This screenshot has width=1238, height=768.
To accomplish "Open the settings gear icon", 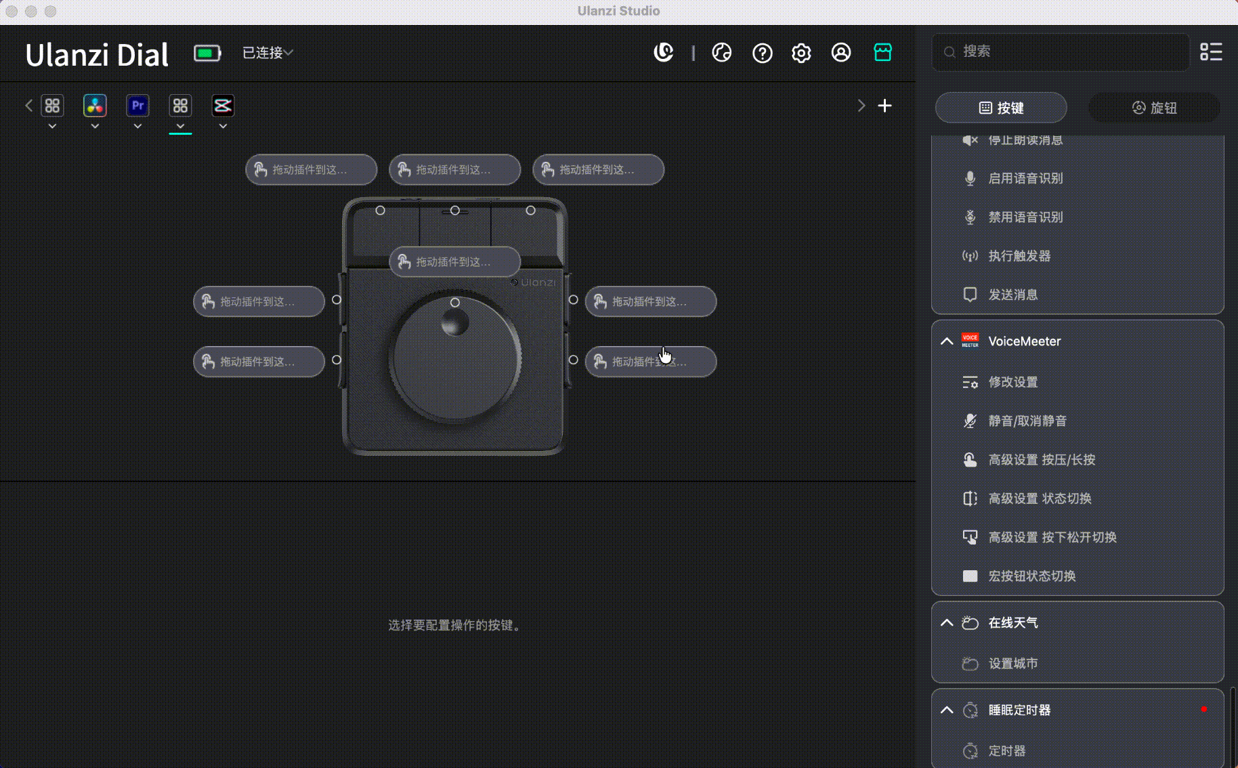I will [x=801, y=53].
